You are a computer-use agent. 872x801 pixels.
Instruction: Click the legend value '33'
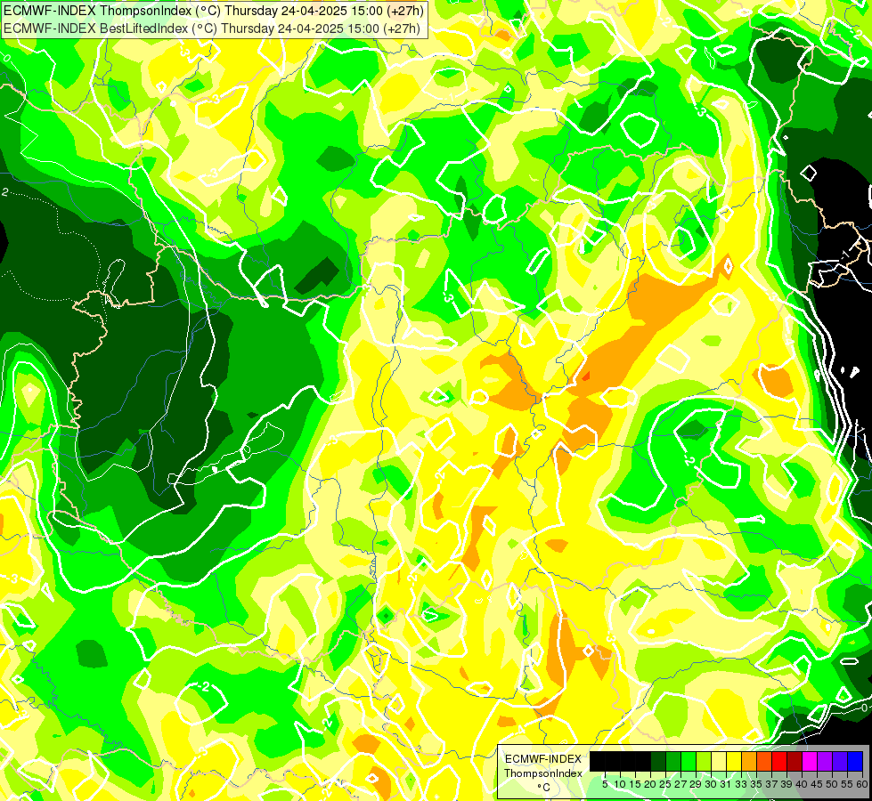741,784
